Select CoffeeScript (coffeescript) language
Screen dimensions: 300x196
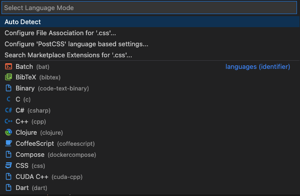click(150, 144)
